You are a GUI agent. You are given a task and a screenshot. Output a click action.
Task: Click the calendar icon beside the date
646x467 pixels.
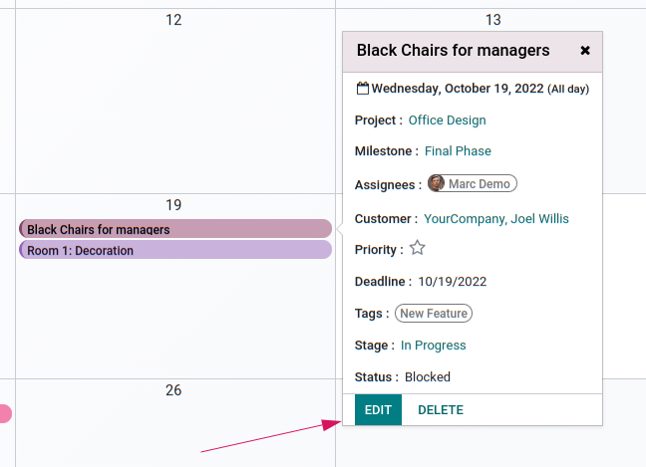pyautogui.click(x=363, y=89)
